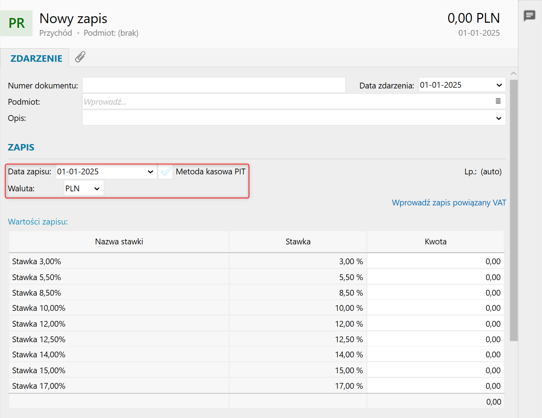
Task: Click Wprowadź zapis powiązany VAT link
Action: [448, 203]
